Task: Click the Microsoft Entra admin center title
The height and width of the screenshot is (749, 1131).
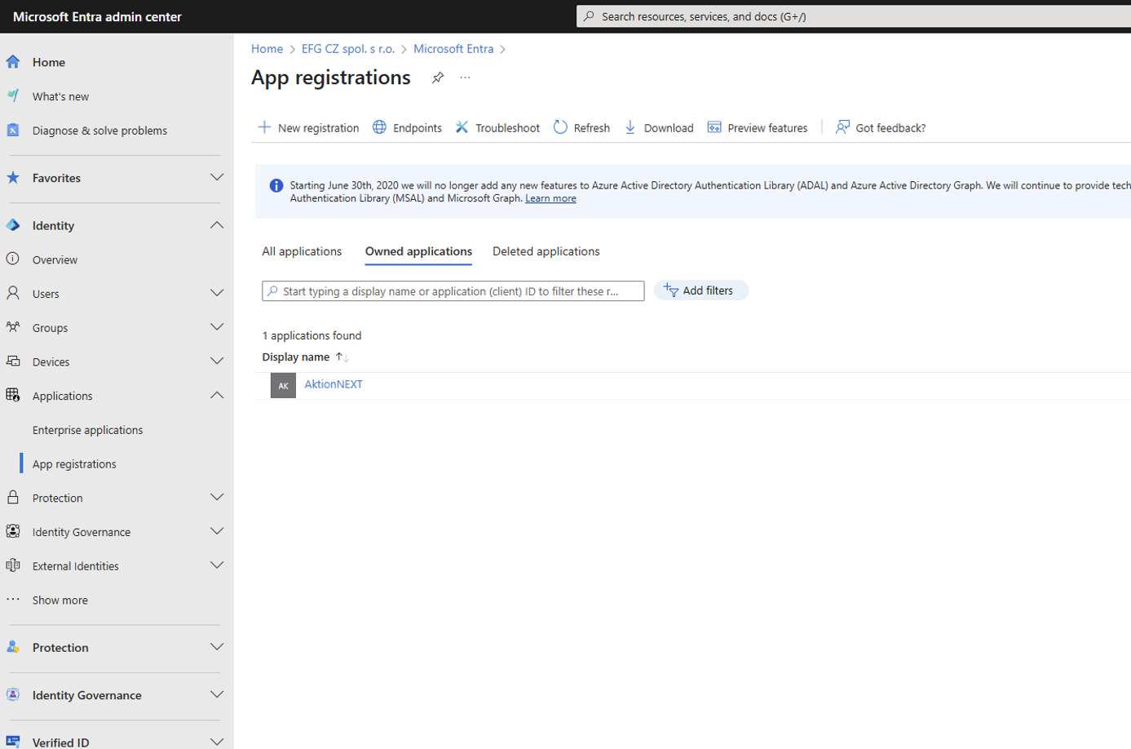Action: pos(97,16)
